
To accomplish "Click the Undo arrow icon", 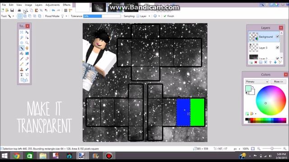I will [x=53, y=10].
